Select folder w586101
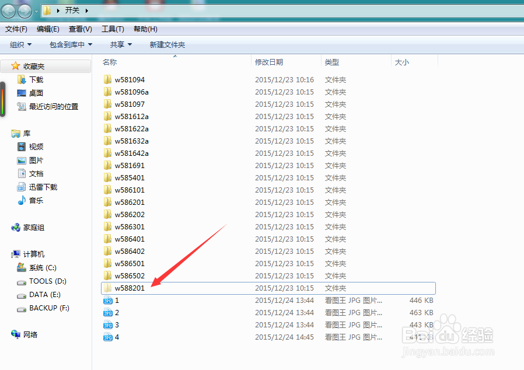Screen dimensions: 524x370 coord(130,190)
